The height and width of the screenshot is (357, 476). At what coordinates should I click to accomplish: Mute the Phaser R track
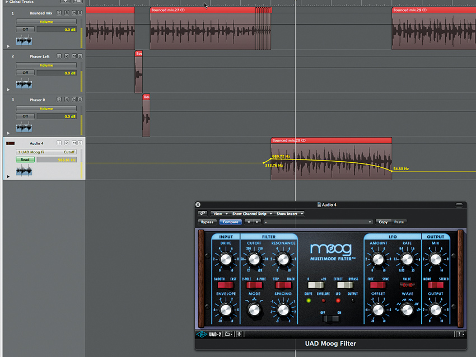[74, 100]
